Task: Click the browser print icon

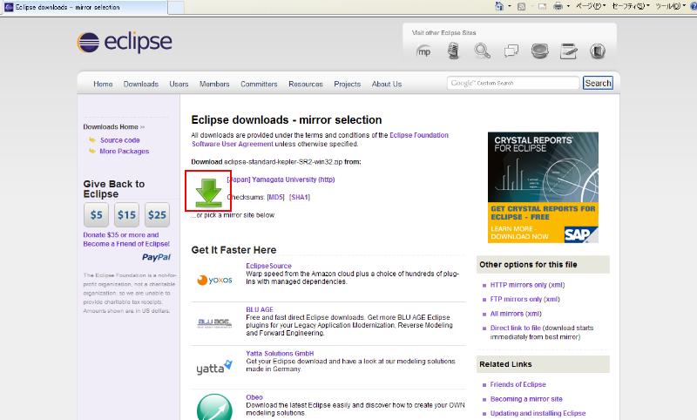Action: click(558, 6)
